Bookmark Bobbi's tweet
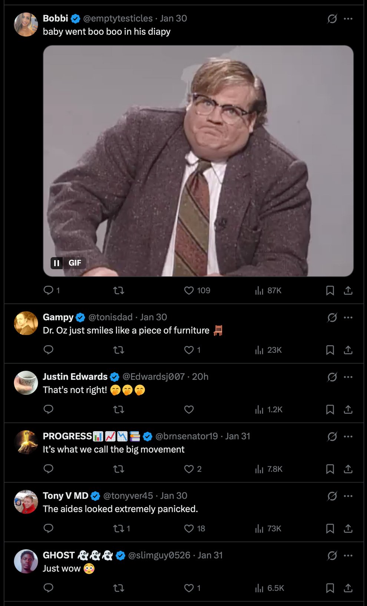 tap(330, 291)
